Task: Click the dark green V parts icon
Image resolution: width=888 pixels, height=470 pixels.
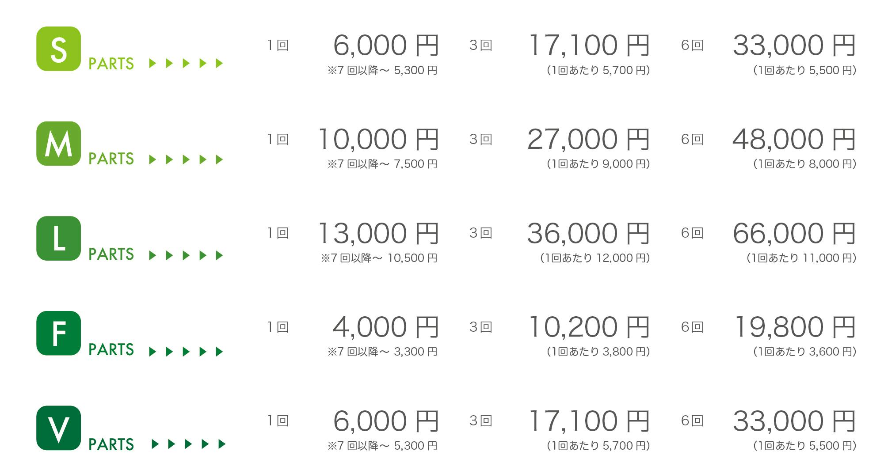Action: (x=58, y=428)
